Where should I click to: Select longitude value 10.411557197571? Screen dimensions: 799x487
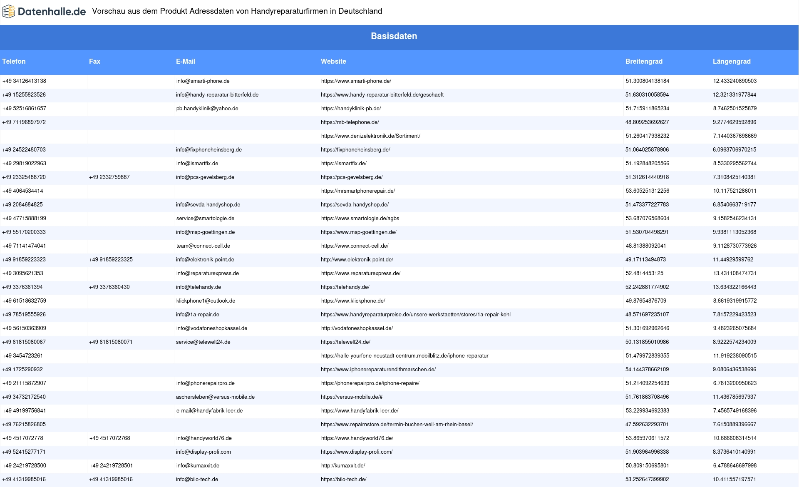click(734, 480)
